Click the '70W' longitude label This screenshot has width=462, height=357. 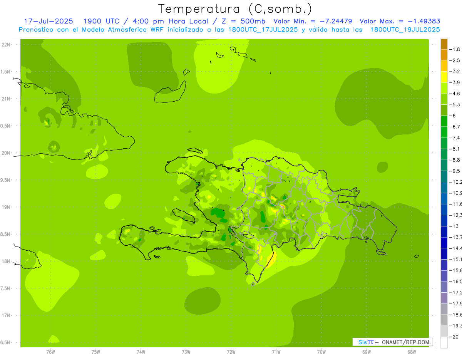[321, 352]
